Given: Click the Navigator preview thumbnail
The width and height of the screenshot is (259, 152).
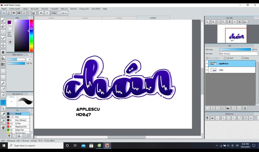Looking at the screenshot, I should click(232, 34).
